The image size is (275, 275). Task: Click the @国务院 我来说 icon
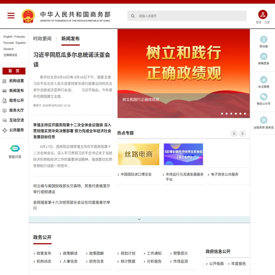[x=263, y=120]
